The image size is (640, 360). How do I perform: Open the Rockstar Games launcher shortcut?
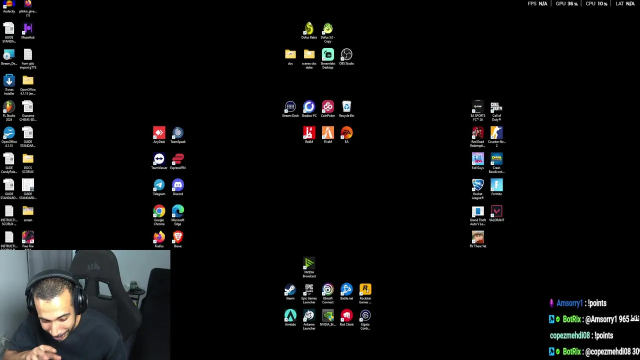click(365, 294)
